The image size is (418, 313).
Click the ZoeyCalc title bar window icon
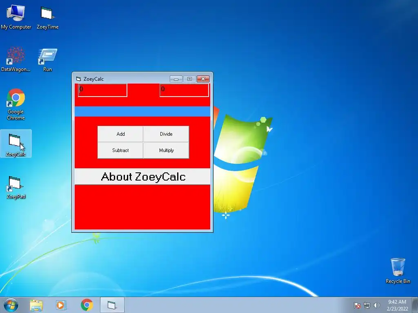(78, 79)
